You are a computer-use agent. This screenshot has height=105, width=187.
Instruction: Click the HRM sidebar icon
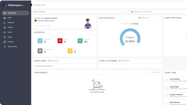coord(5,18)
